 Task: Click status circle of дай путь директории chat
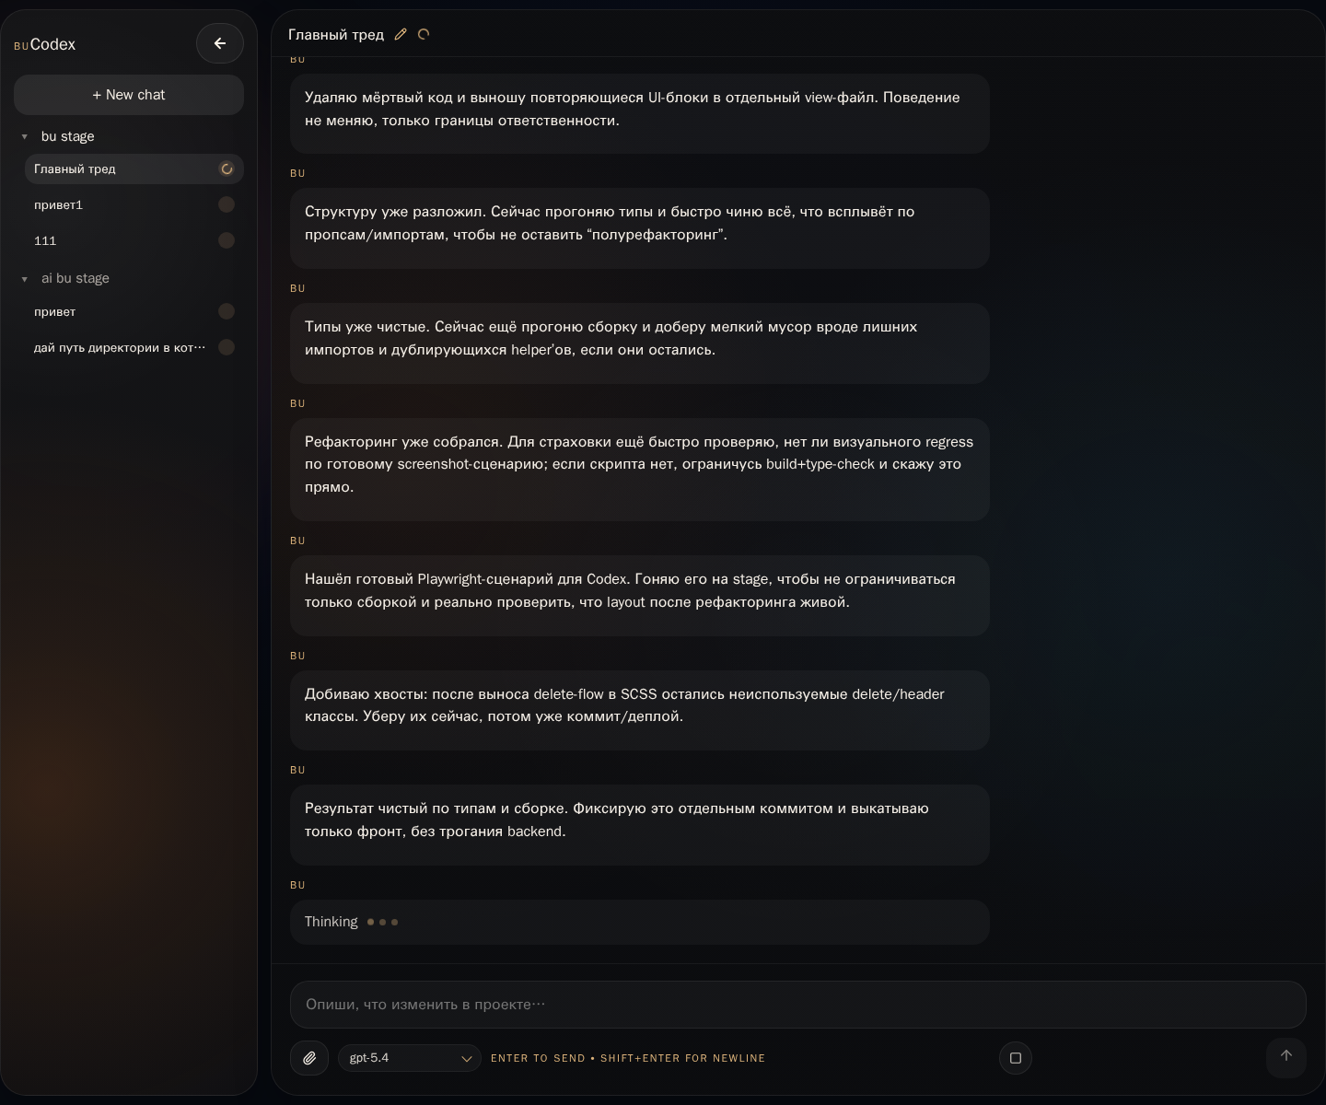click(227, 348)
